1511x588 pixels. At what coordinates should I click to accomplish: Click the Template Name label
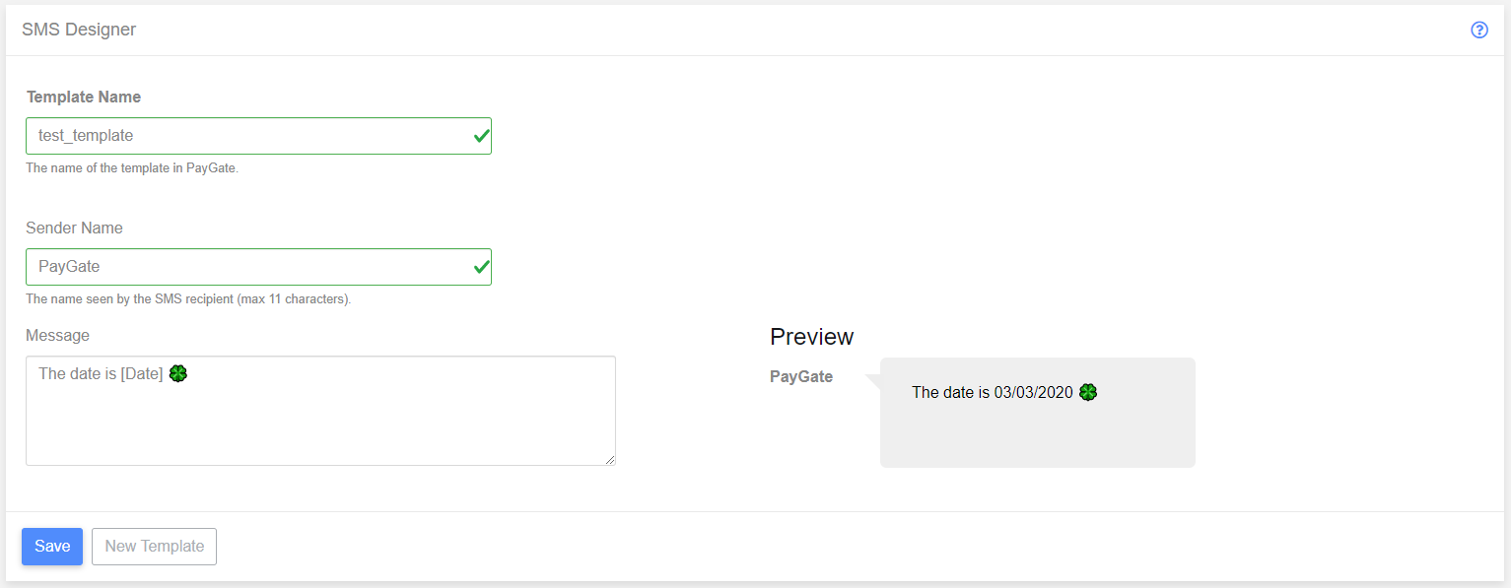pos(84,97)
